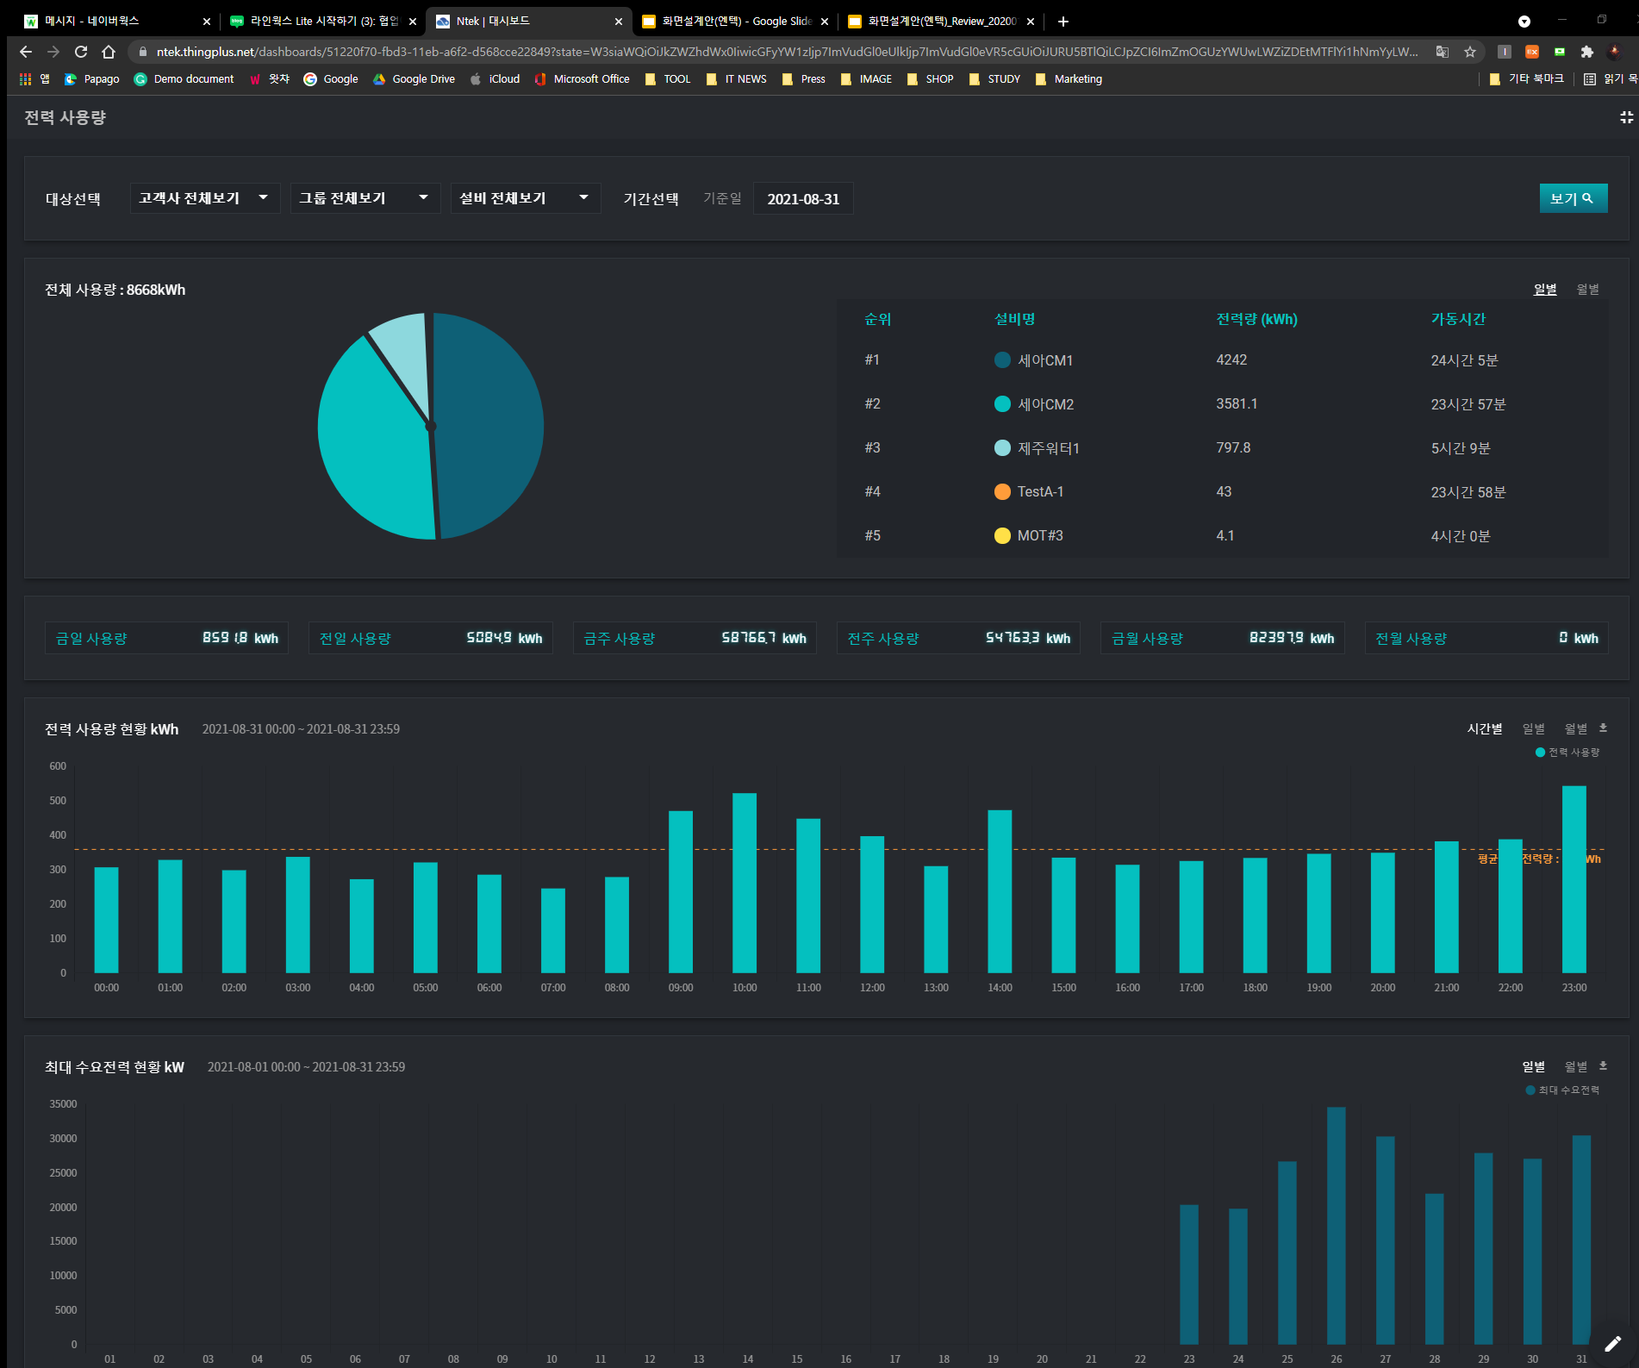The height and width of the screenshot is (1368, 1639).
Task: Select 시간별 for power usage chart
Action: (1485, 728)
